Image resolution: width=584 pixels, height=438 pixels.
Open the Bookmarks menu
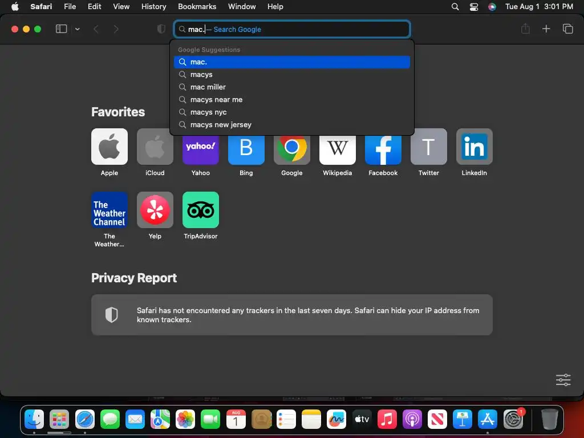point(197,7)
